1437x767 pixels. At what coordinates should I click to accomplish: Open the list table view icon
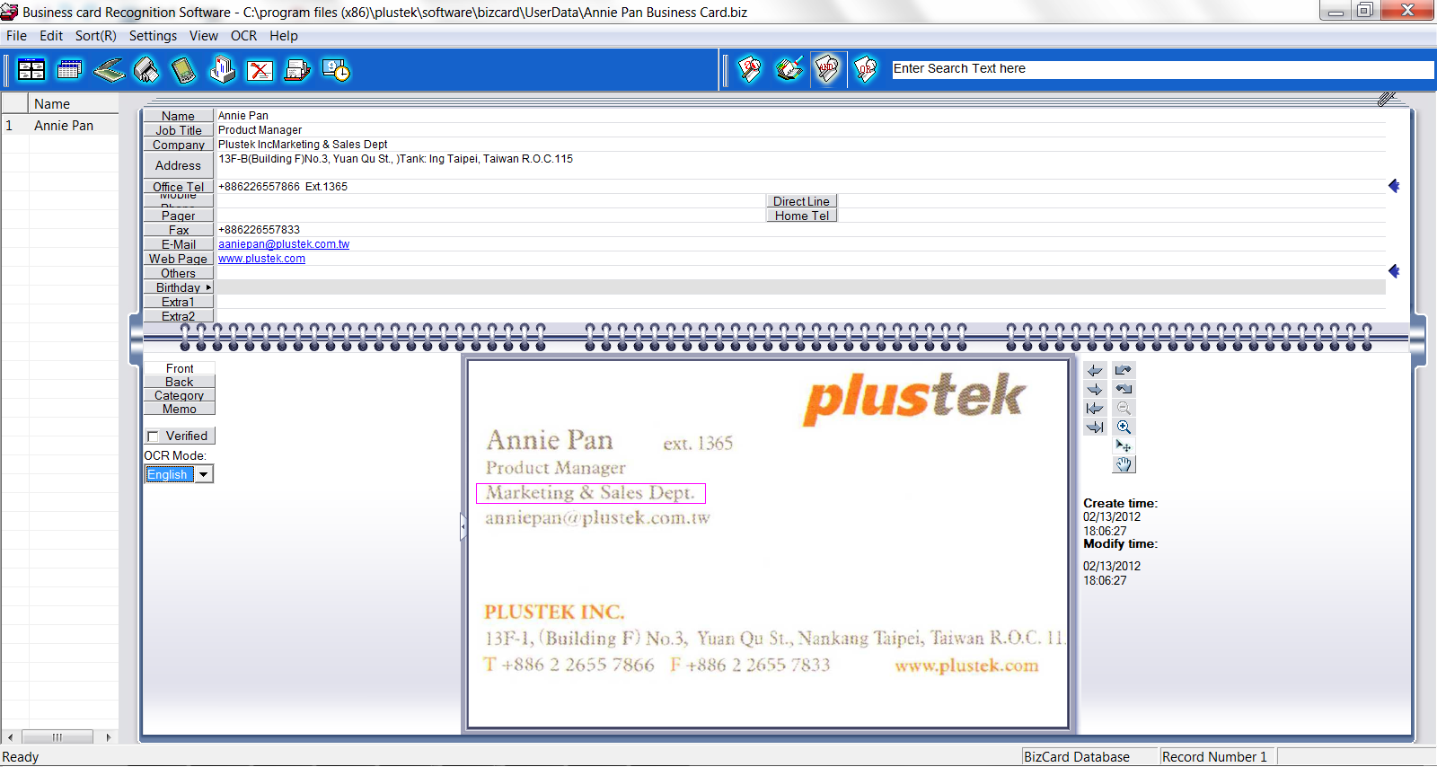pos(69,70)
